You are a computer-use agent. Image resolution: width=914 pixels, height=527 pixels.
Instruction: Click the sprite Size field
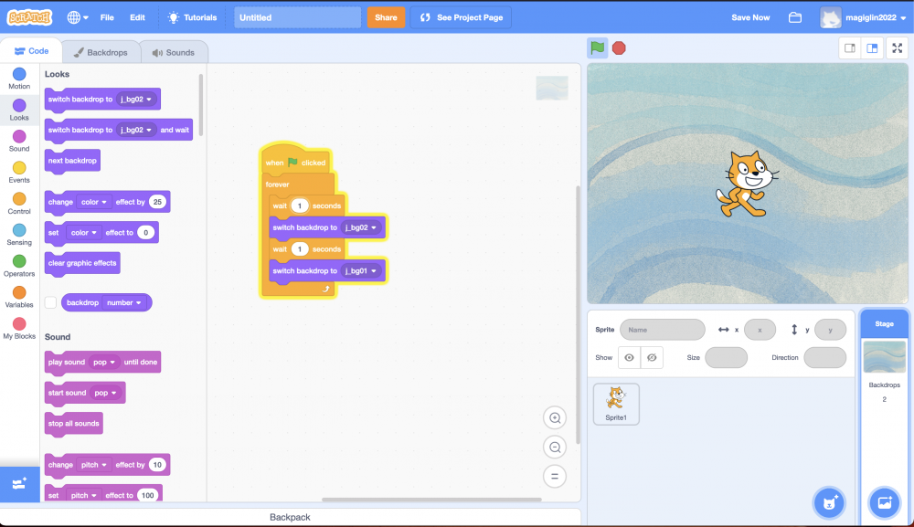726,357
